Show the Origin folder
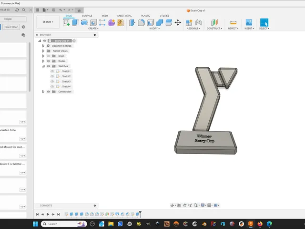Screen dimensions: 305x229 tap(49, 56)
